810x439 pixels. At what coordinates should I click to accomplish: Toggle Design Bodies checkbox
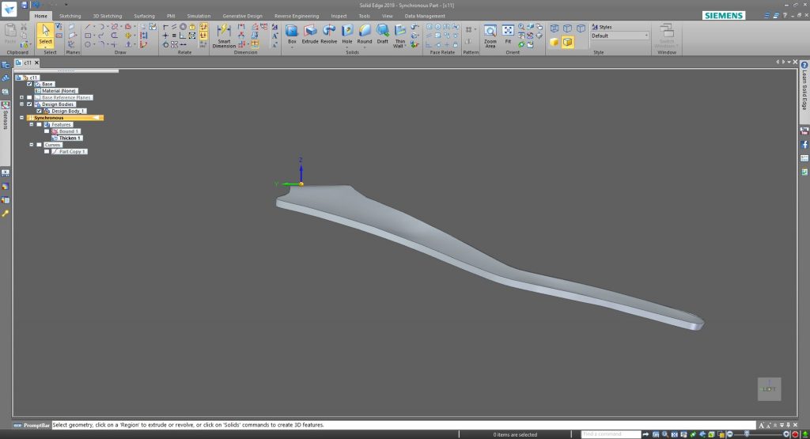tap(29, 104)
